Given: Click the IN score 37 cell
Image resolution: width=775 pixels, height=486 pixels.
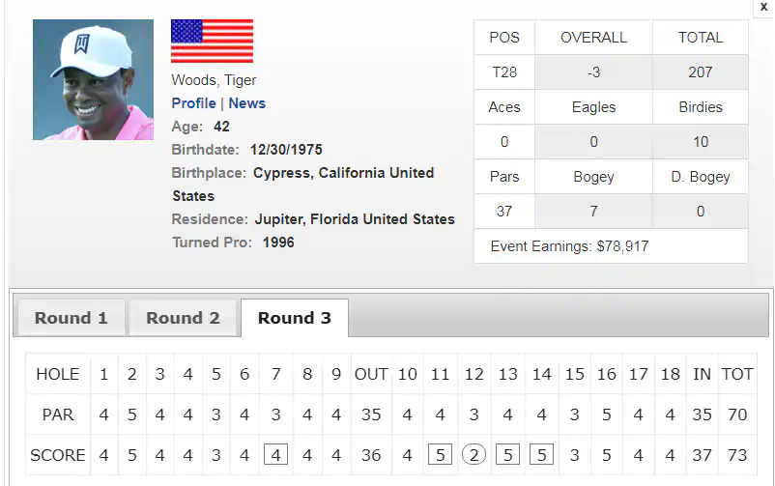Looking at the screenshot, I should click(702, 455).
